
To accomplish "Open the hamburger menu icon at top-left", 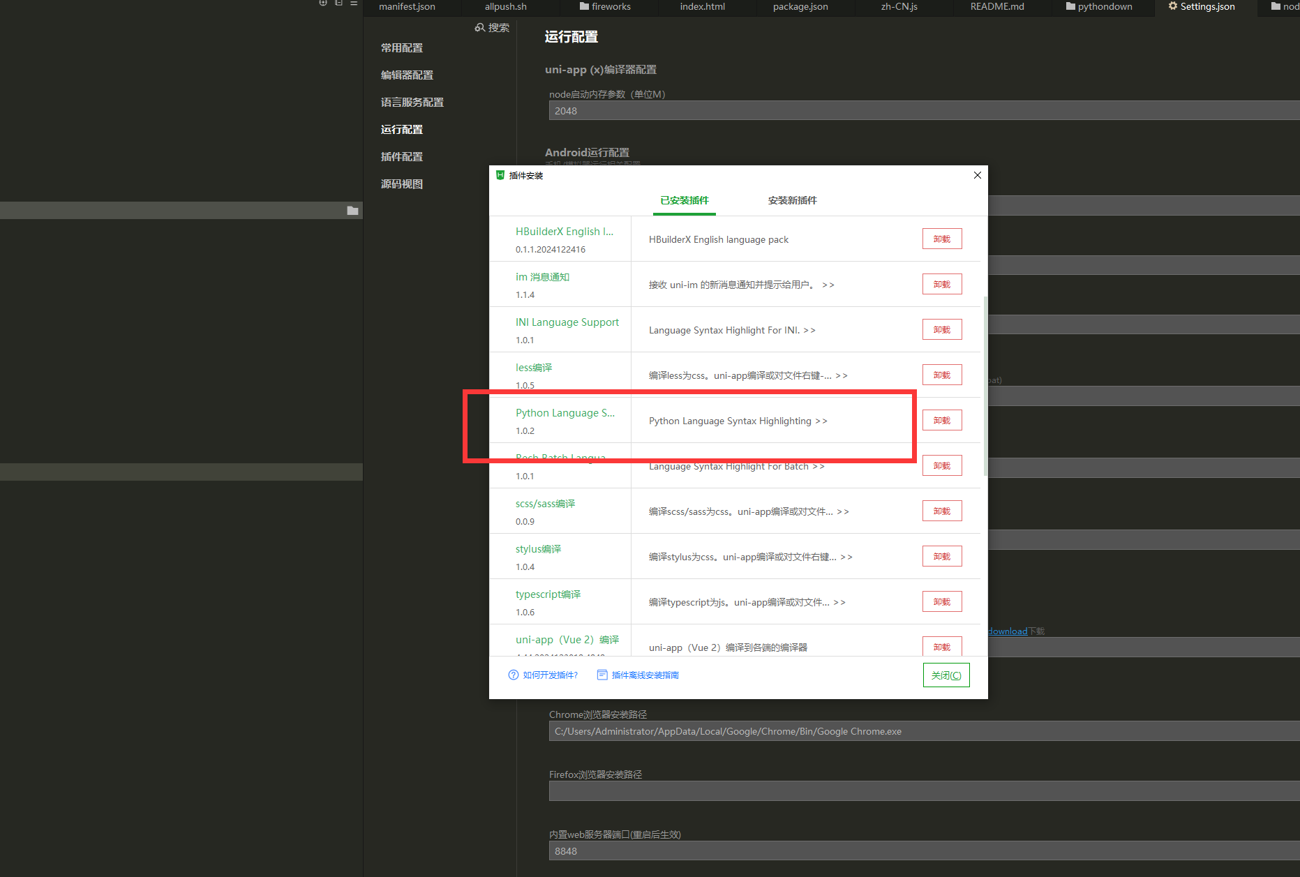I will [354, 3].
